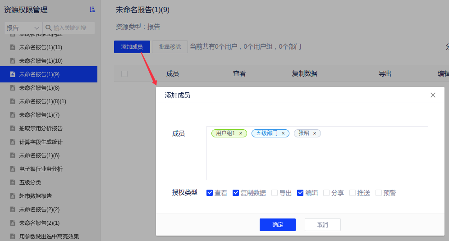Click report icon next to 五级分类
The width and height of the screenshot is (449, 241).
[x=13, y=182]
